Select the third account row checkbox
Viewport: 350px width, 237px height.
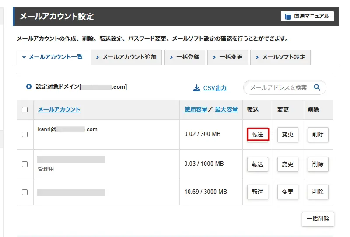[25, 192]
